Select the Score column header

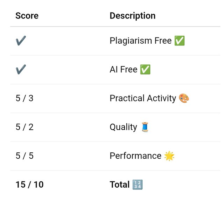(x=27, y=15)
